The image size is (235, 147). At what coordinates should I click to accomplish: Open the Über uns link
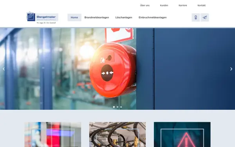pos(145,5)
